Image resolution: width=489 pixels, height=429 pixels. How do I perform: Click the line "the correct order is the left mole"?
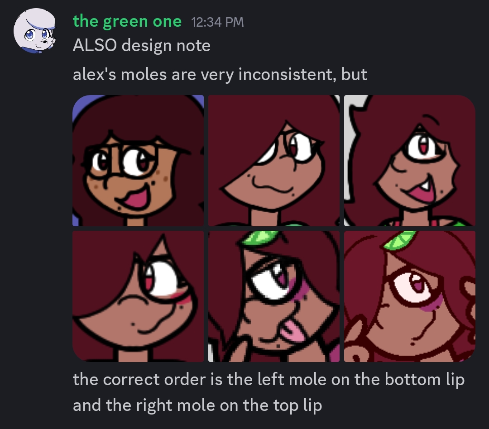pos(269,379)
